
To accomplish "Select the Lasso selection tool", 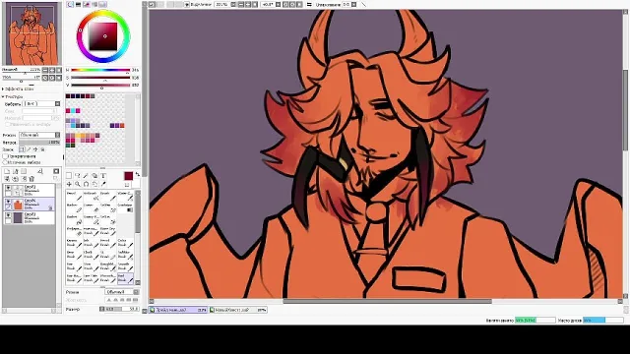I will pyautogui.click(x=78, y=176).
